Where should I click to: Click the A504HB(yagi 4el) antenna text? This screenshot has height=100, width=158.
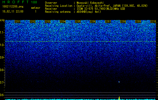89,12
